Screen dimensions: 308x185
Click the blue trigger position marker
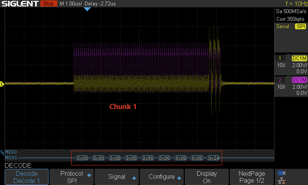(x=87, y=9)
